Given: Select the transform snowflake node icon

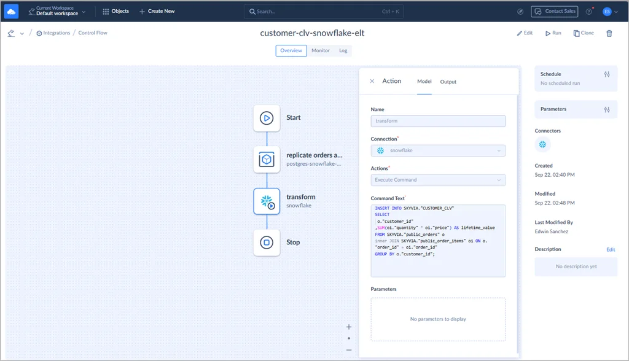Looking at the screenshot, I should (x=267, y=201).
